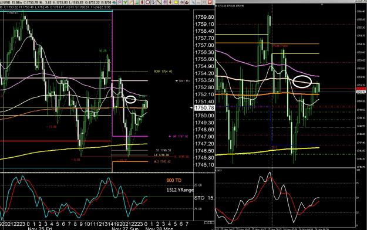Click the small boxes at left chart's bottom corner
Screen dimensions: 367x230
209,222
